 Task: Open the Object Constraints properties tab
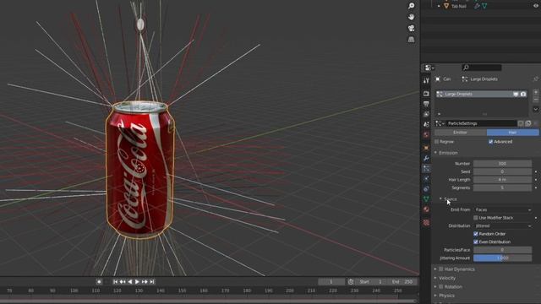point(426,189)
